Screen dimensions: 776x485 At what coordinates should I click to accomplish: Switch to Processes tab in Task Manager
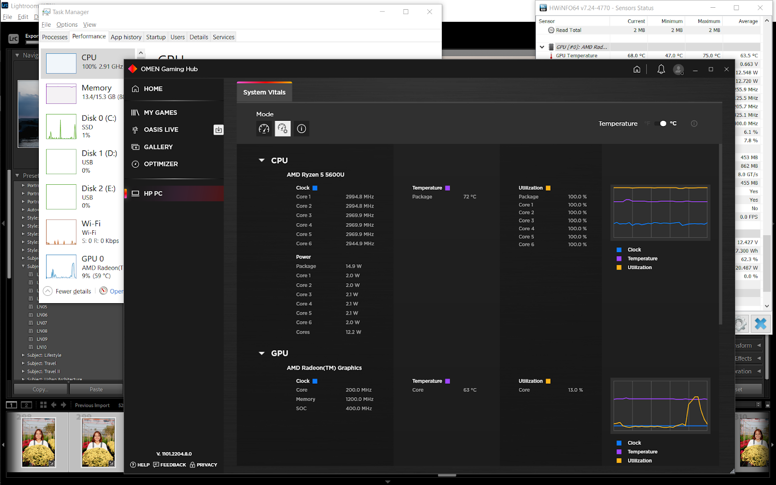point(55,37)
